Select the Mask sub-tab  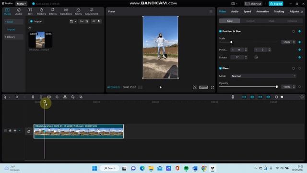point(272,21)
